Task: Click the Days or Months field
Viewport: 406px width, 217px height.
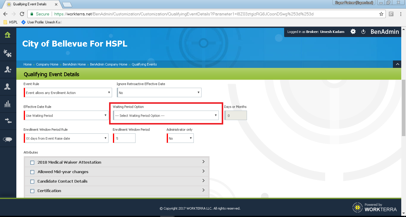Action: pos(236,115)
